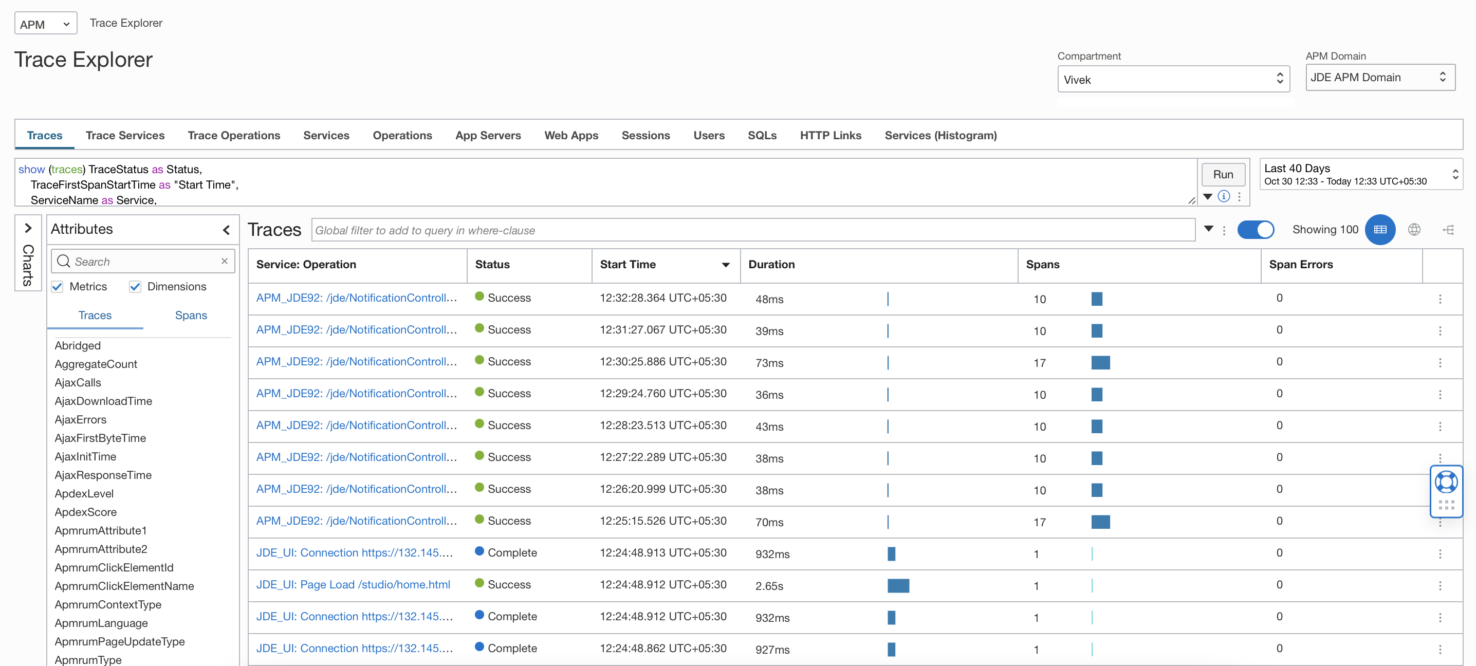The image size is (1476, 666).
Task: Open the help lifebuoy widget
Action: tap(1446, 482)
